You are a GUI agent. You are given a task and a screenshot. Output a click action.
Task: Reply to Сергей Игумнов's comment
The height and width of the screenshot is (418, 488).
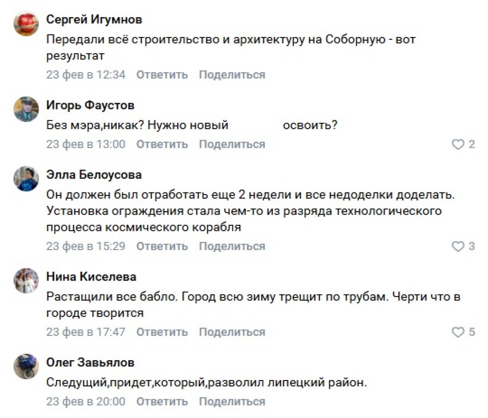tap(162, 75)
